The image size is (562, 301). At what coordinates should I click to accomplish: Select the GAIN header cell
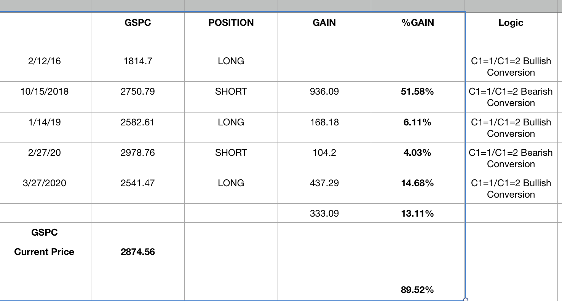[324, 23]
